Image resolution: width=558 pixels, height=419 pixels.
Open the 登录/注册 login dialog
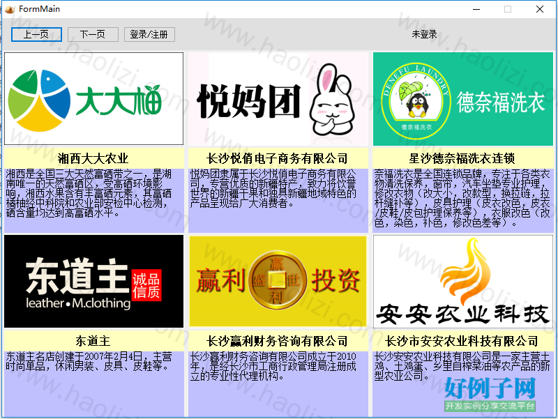coord(149,34)
